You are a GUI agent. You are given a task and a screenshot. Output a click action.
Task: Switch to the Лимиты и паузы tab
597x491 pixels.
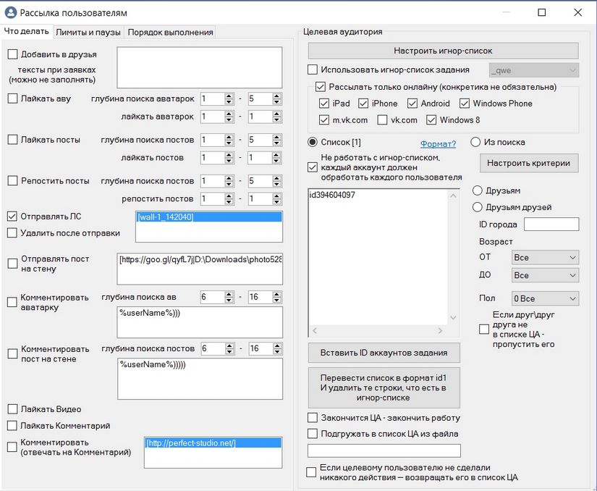point(88,32)
